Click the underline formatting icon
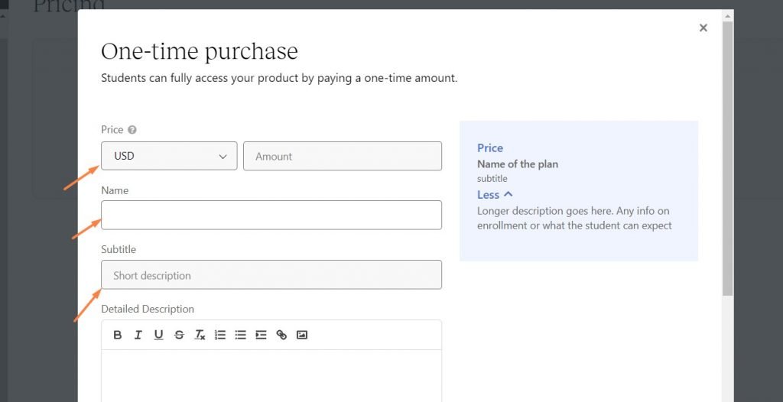This screenshot has width=783, height=402. (x=158, y=335)
